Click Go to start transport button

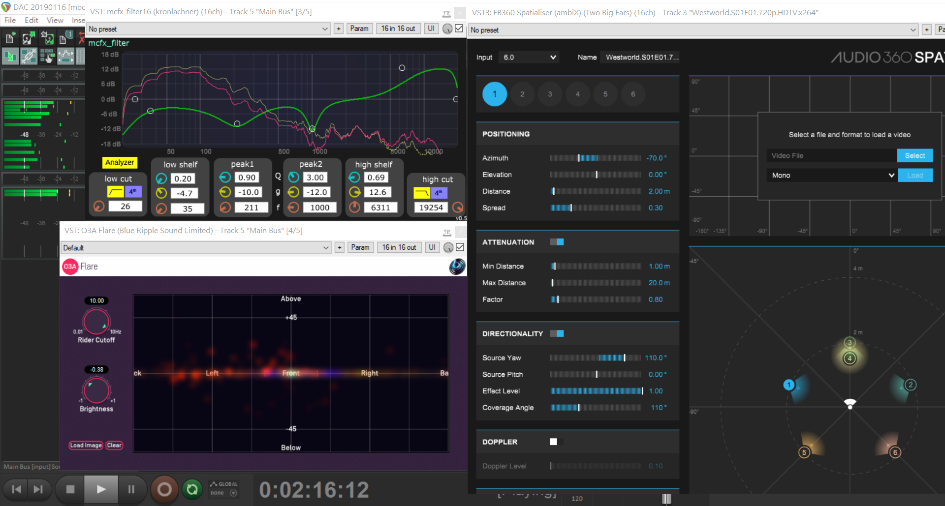(x=16, y=489)
